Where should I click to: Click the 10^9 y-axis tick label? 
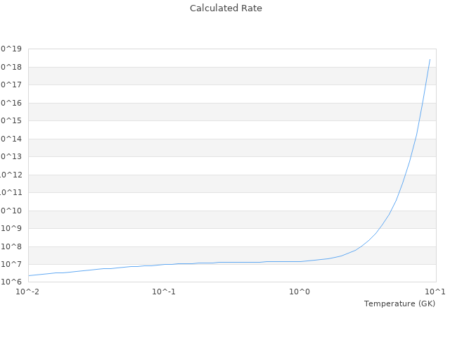[11, 228]
